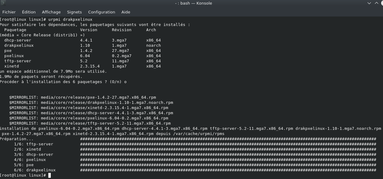The width and height of the screenshot is (383, 179).
Task: Click the '7.9Mo sera utilisé' space line
Action: [x=53, y=71]
